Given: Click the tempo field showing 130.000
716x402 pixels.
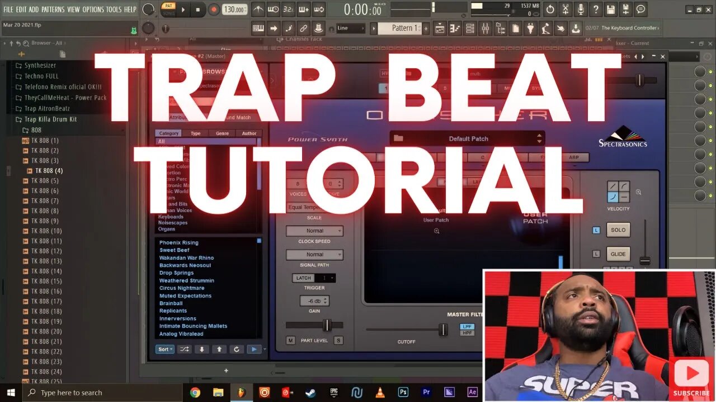Looking at the screenshot, I should coord(234,9).
